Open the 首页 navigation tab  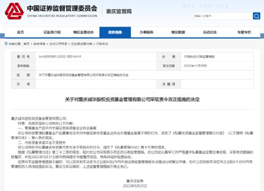[x=21, y=32]
